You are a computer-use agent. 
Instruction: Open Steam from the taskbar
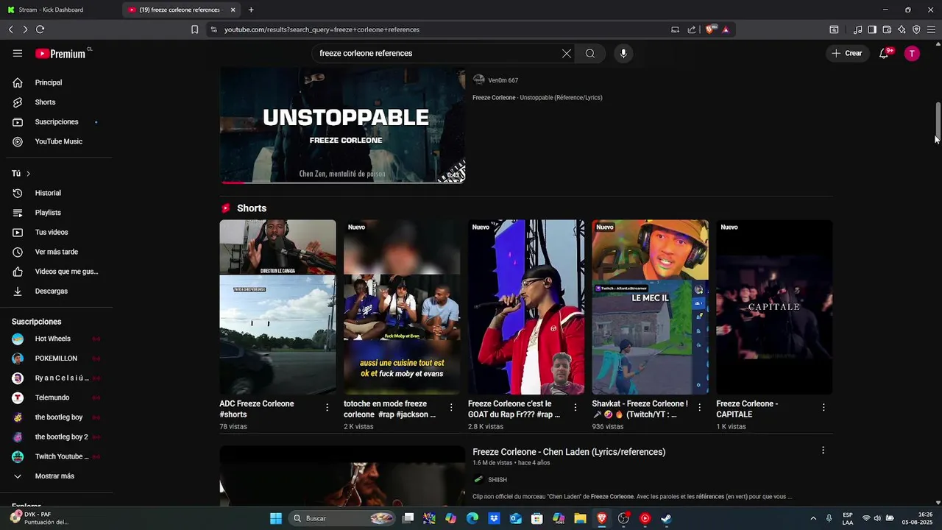click(x=666, y=518)
